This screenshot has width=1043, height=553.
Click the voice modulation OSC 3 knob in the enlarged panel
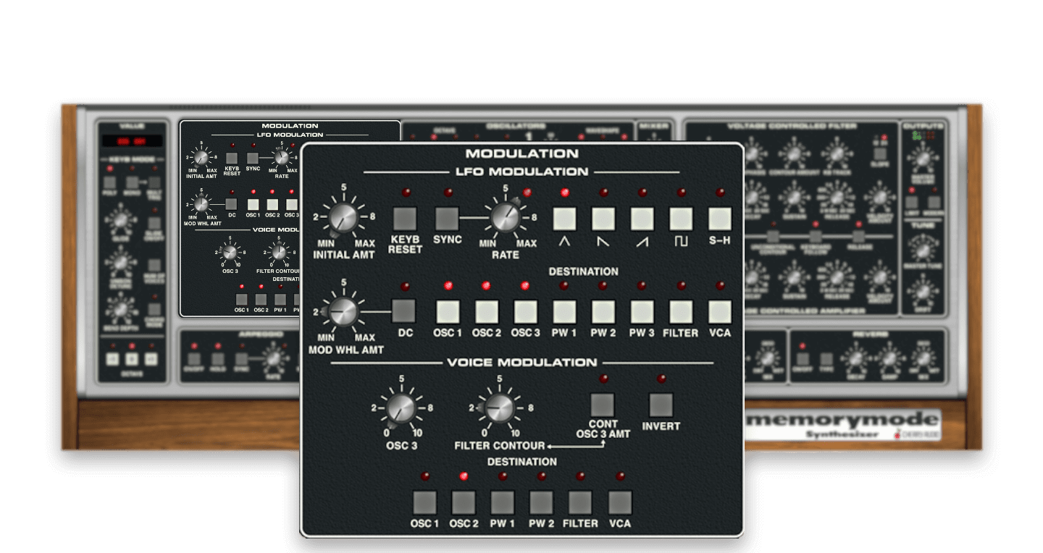click(401, 408)
